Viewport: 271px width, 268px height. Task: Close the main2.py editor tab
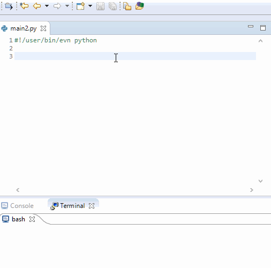pyautogui.click(x=43, y=28)
